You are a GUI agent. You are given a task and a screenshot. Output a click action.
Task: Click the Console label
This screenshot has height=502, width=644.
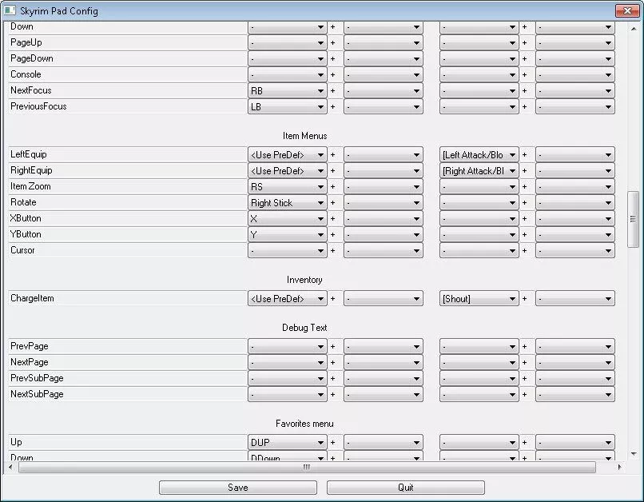26,74
